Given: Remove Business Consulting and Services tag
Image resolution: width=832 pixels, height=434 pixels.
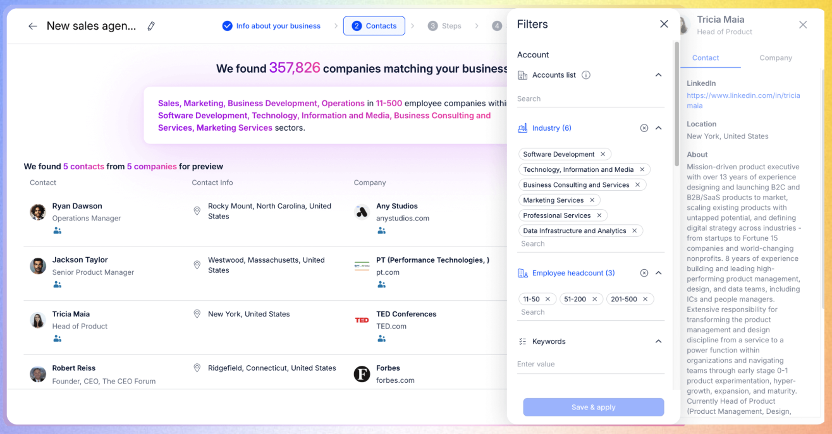Looking at the screenshot, I should pos(637,184).
